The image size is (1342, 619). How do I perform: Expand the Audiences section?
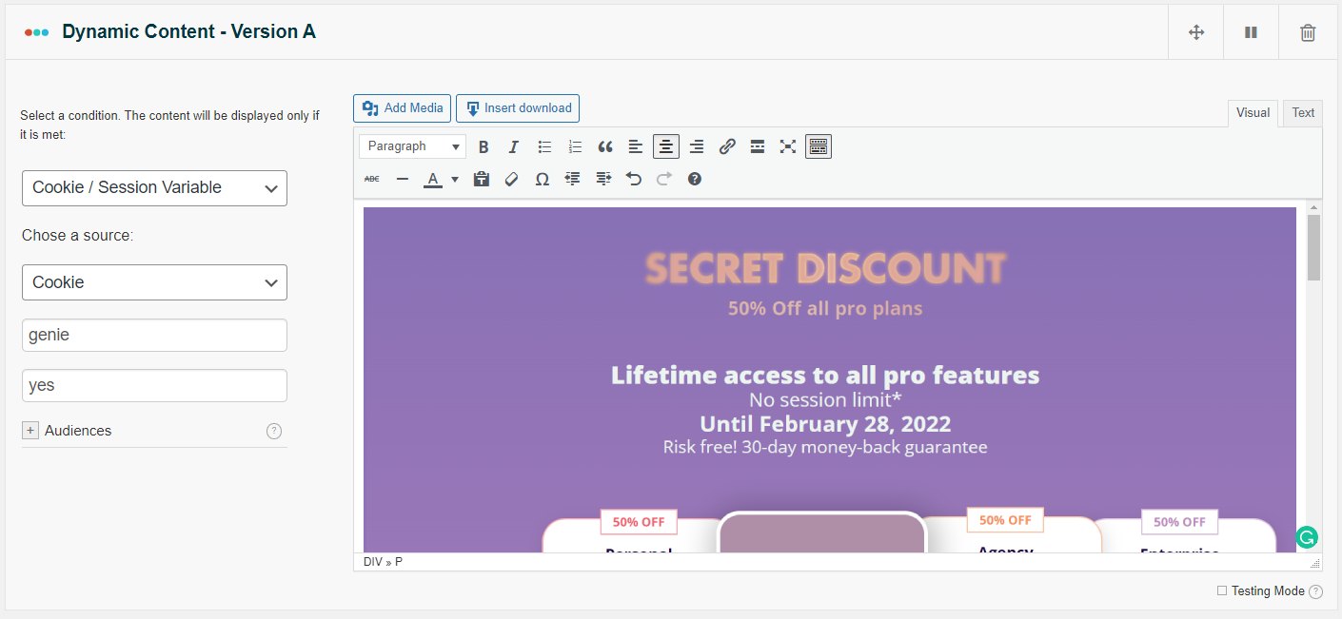tap(30, 430)
